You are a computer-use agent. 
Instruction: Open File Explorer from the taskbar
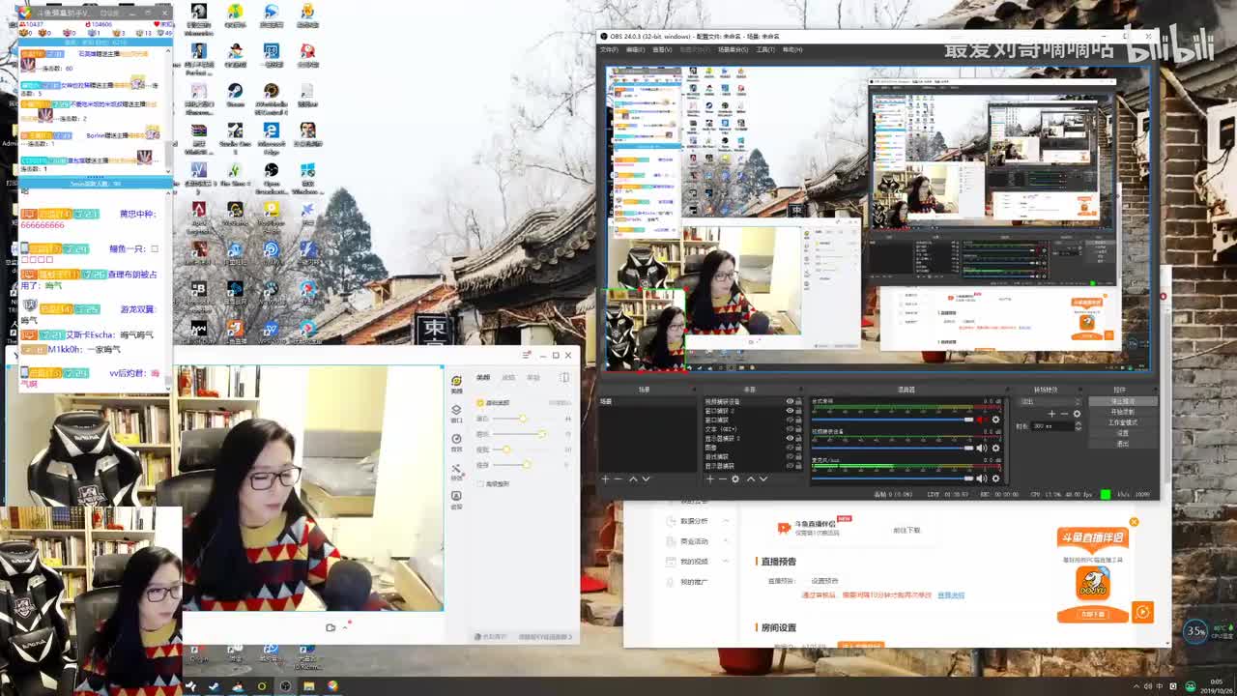308,686
